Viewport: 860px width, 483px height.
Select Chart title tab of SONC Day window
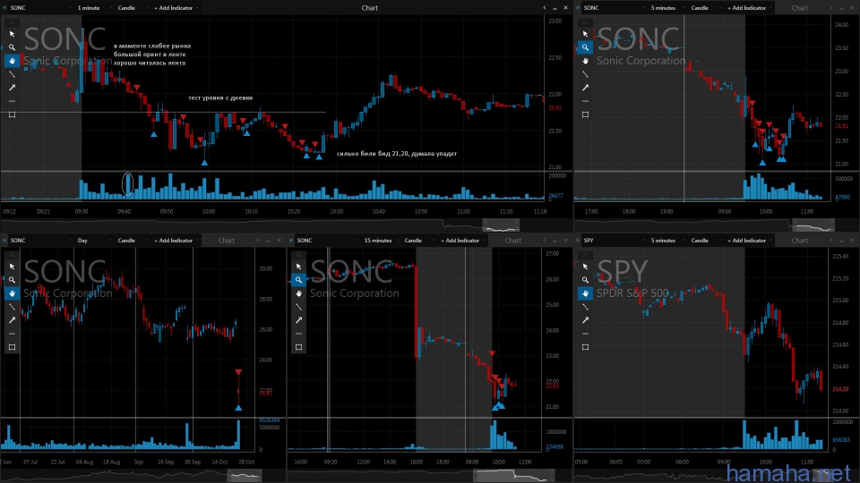(x=227, y=241)
